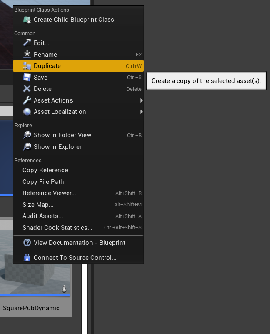The height and width of the screenshot is (334, 270).
Task: Click the Rename asterisk icon
Action: [27, 55]
